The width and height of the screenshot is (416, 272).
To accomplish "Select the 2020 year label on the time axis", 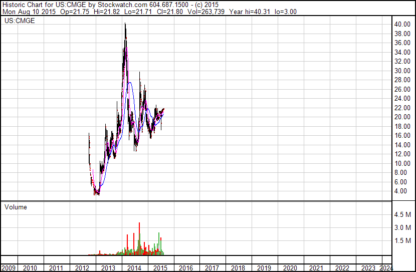I will pos(290,268).
